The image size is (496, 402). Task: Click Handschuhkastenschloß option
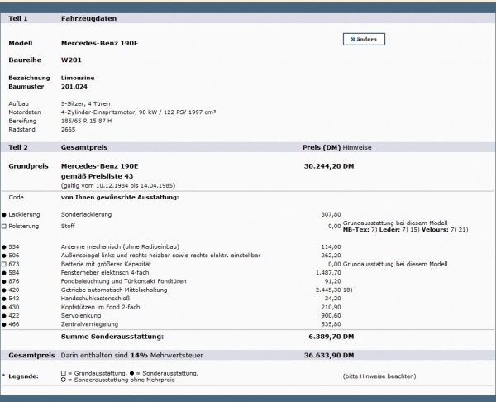pyautogui.click(x=95, y=298)
